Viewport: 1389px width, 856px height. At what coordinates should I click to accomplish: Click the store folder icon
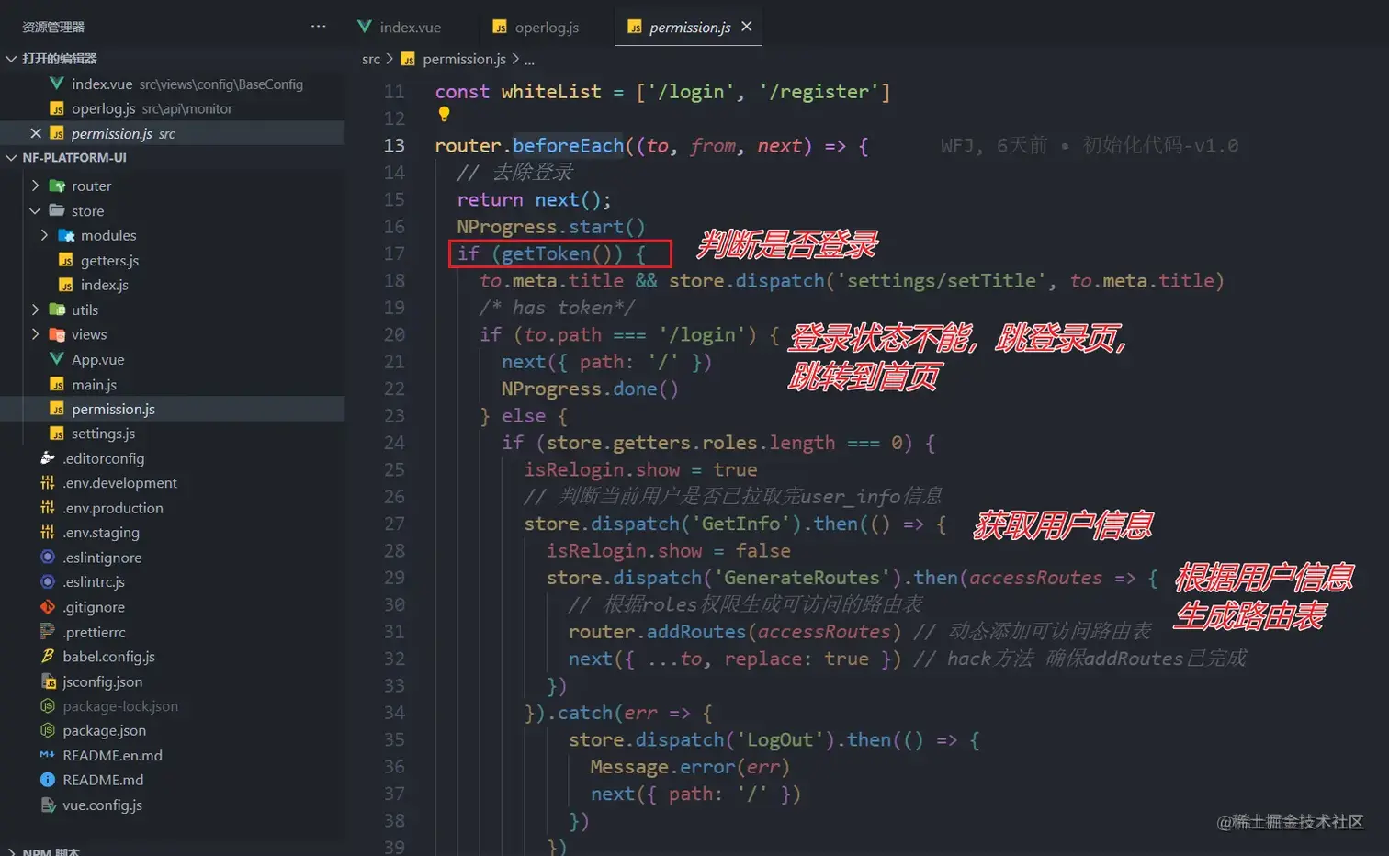tap(57, 210)
